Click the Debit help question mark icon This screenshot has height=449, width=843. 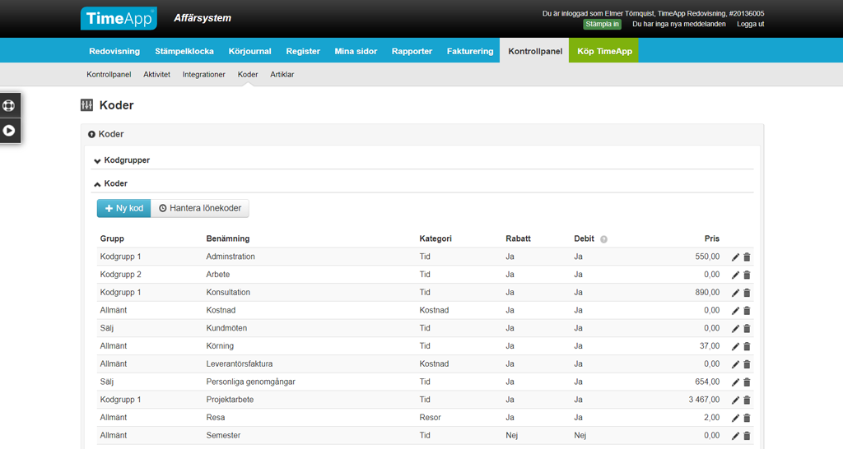coord(603,239)
